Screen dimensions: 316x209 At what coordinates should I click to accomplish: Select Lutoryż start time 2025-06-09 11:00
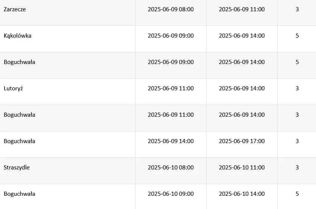click(x=171, y=88)
